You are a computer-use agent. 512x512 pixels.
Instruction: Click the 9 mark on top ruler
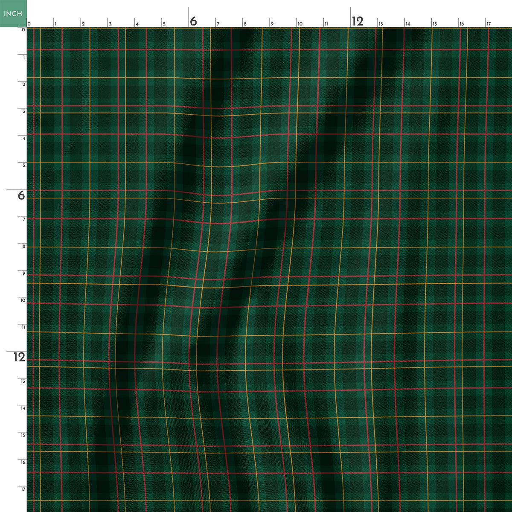(x=272, y=24)
